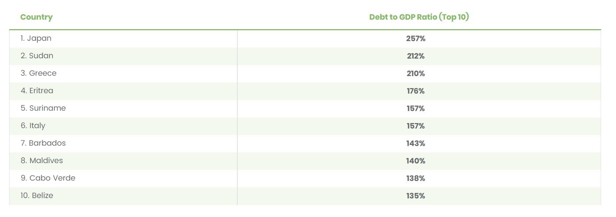Click Cabo Verde's 138% value
This screenshot has height=217, width=616.
pyautogui.click(x=416, y=178)
